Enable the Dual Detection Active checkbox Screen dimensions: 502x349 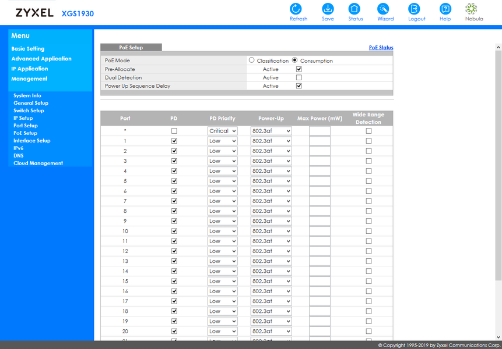click(299, 77)
